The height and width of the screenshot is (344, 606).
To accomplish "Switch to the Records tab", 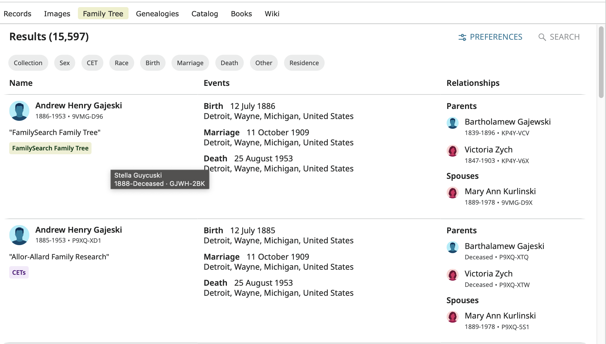I will 17,14.
